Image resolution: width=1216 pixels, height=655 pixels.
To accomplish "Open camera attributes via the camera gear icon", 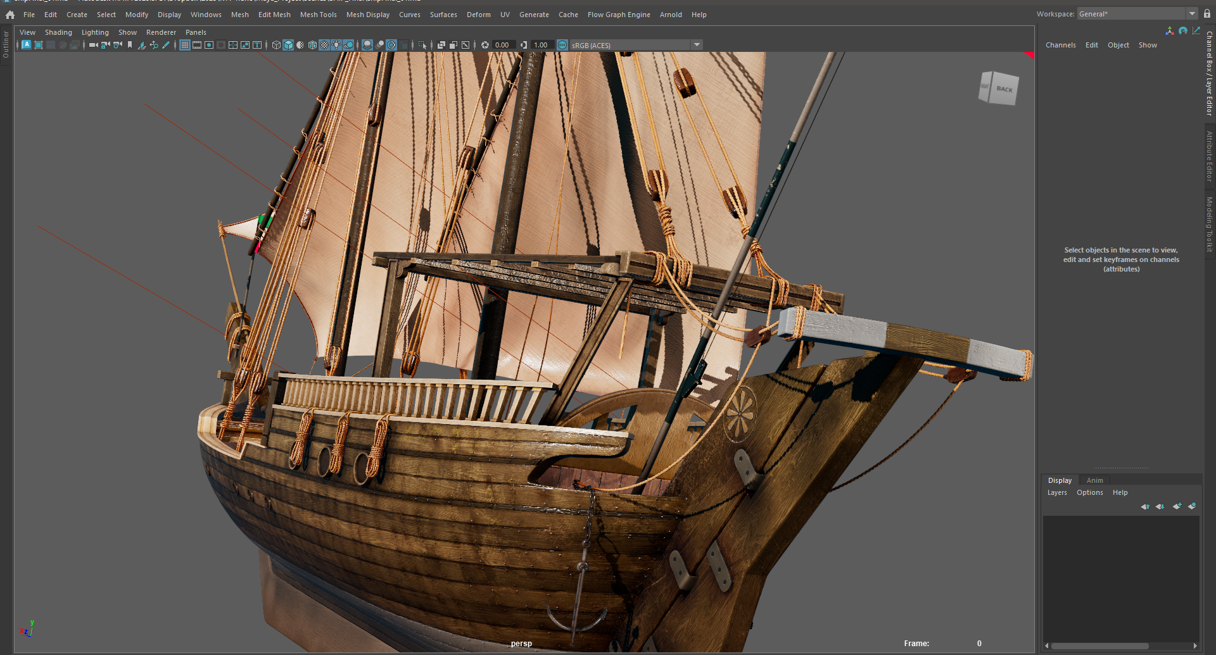I will point(118,45).
